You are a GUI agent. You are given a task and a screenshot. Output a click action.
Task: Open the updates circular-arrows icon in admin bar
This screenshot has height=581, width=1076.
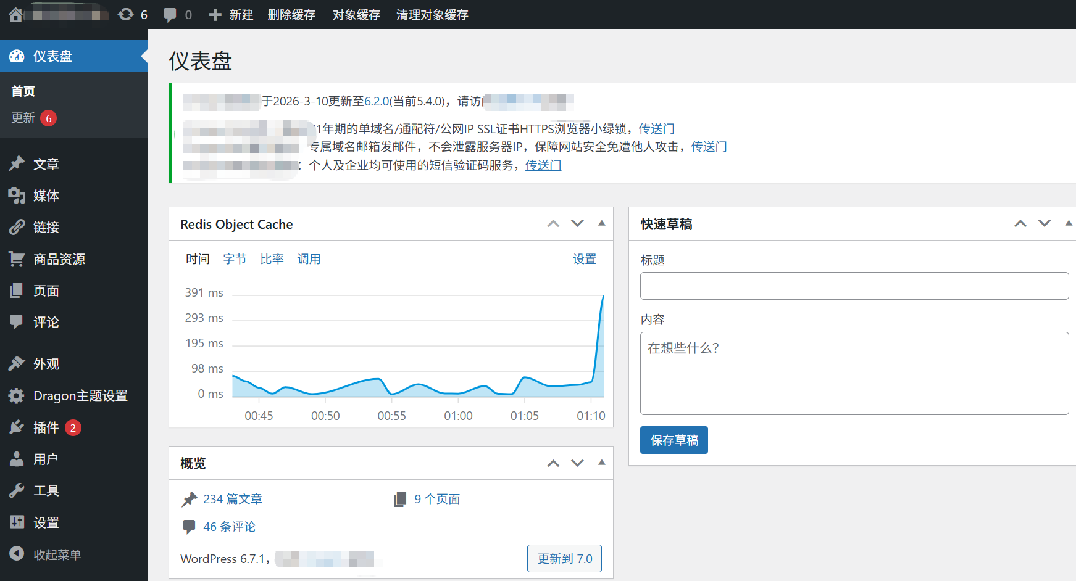(x=126, y=14)
